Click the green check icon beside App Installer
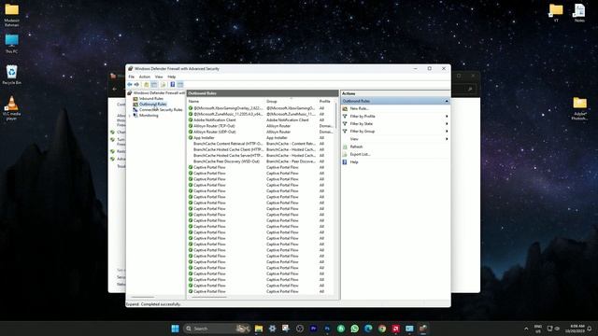Image resolution: width=598 pixels, height=336 pixels. click(191, 137)
